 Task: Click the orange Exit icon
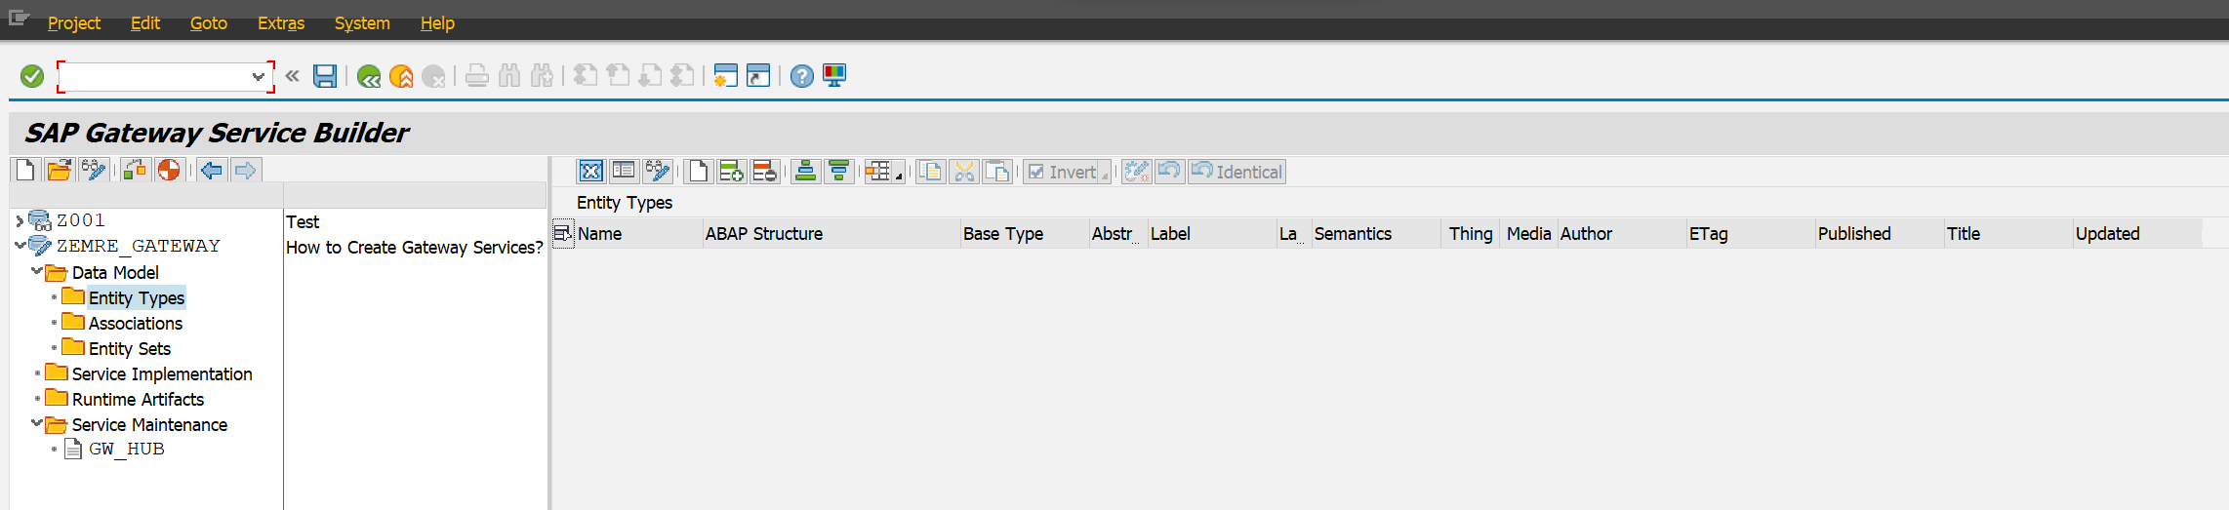coord(401,76)
